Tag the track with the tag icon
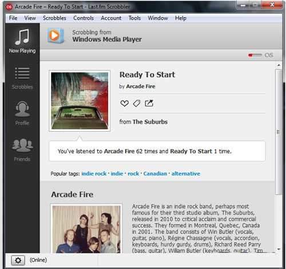286x269 pixels. [x=137, y=104]
